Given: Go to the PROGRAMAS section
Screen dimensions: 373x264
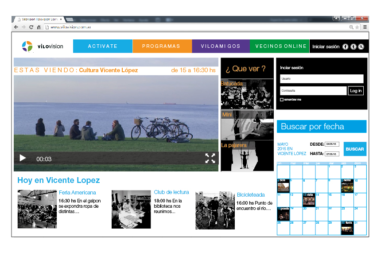Looking at the screenshot, I should click(x=161, y=46).
